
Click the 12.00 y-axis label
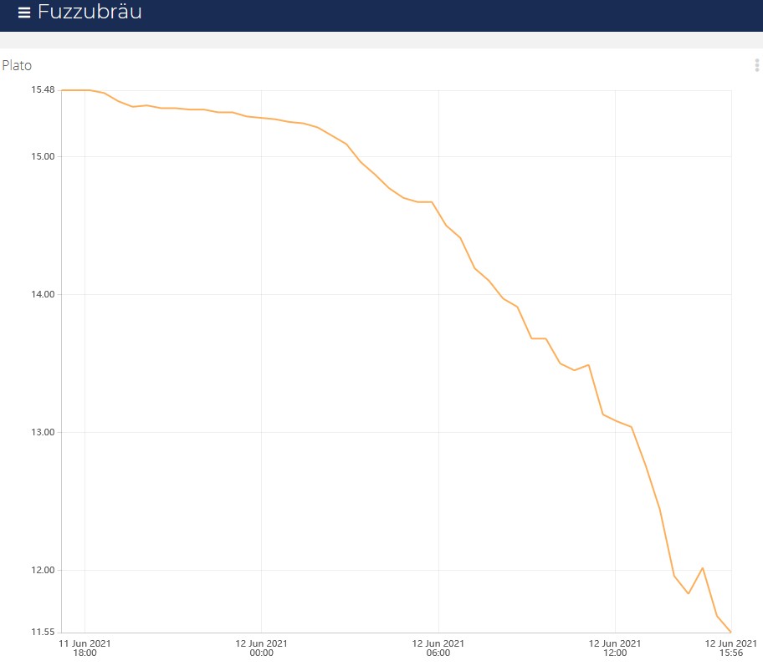43,570
